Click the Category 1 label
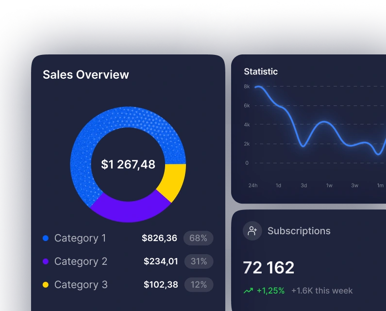The width and height of the screenshot is (386, 311). [x=80, y=238]
